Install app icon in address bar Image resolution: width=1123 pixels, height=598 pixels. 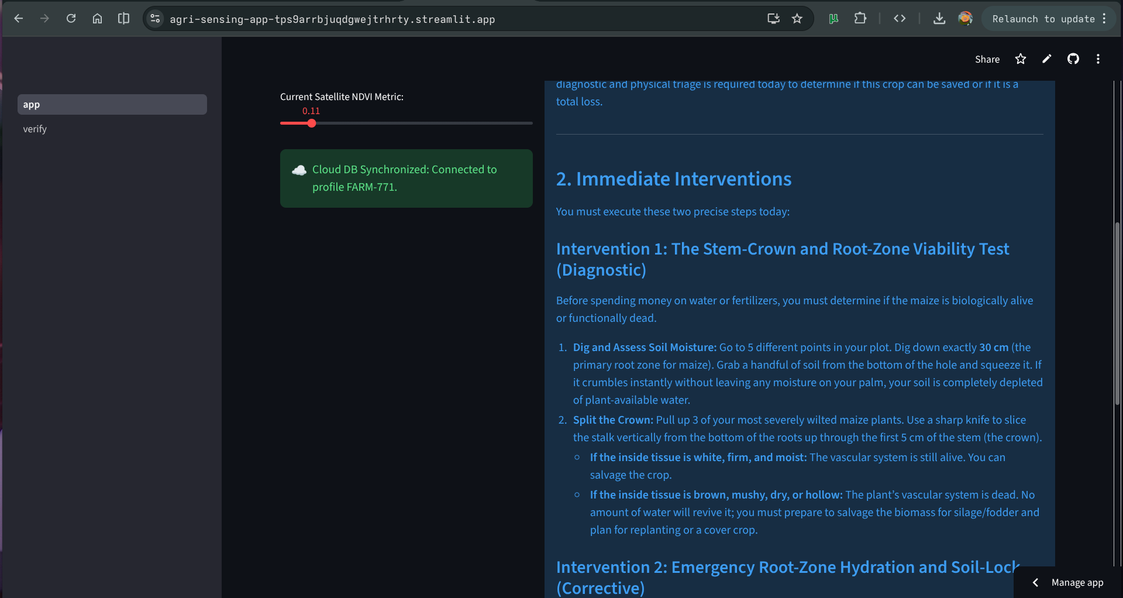(x=773, y=19)
